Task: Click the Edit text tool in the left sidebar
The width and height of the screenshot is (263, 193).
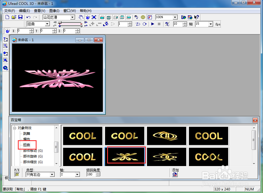Action: (x=5, y=46)
